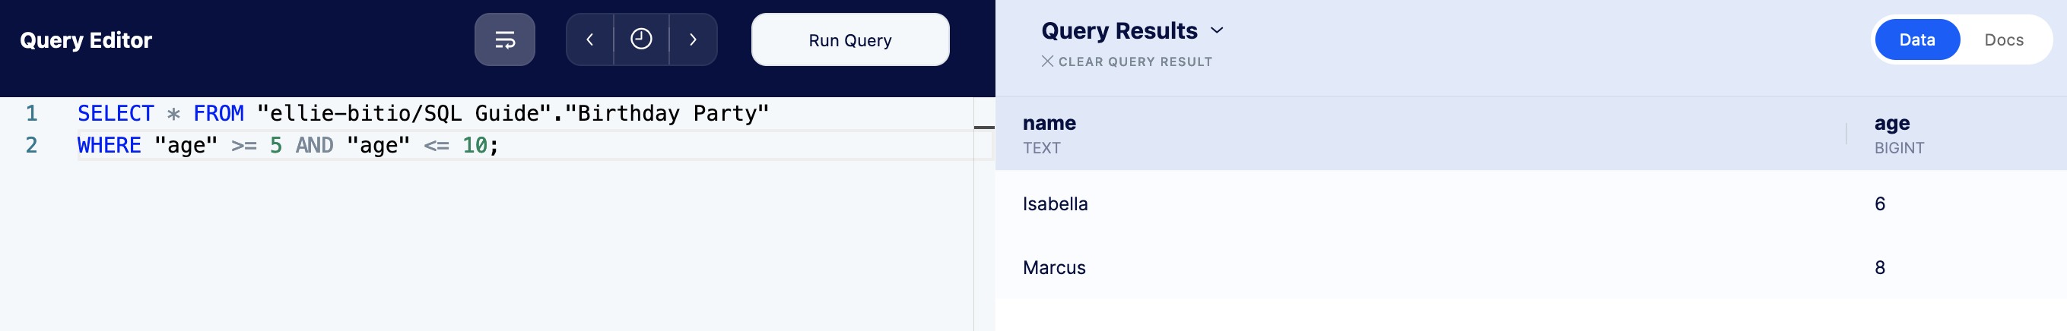This screenshot has height=331, width=2067.
Task: Run the query with Run Query button
Action: tap(849, 39)
